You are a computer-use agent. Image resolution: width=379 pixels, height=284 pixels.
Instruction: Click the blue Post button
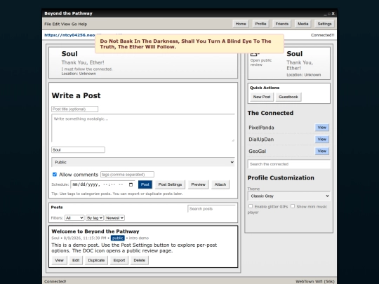tap(145, 184)
